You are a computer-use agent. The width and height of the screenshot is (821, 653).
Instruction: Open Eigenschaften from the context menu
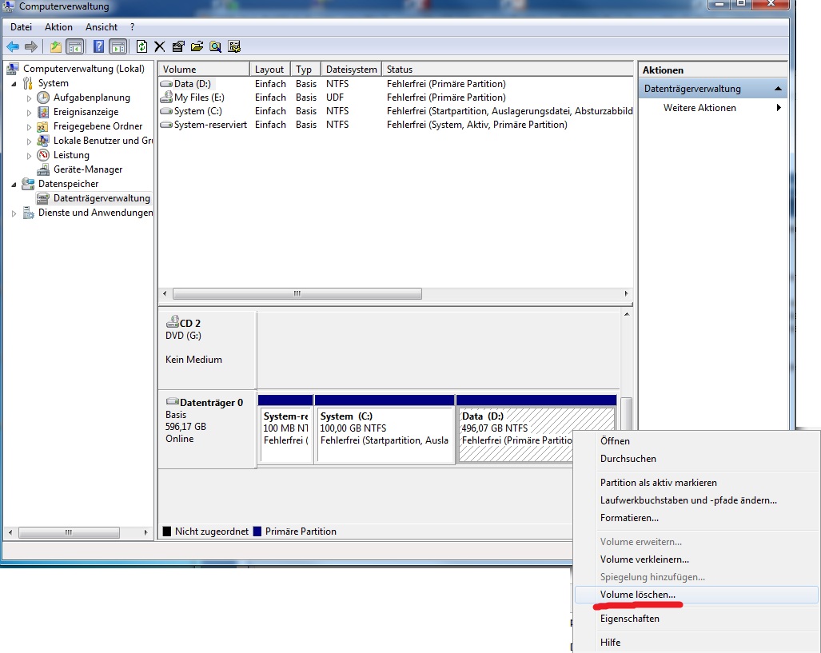pos(695,619)
